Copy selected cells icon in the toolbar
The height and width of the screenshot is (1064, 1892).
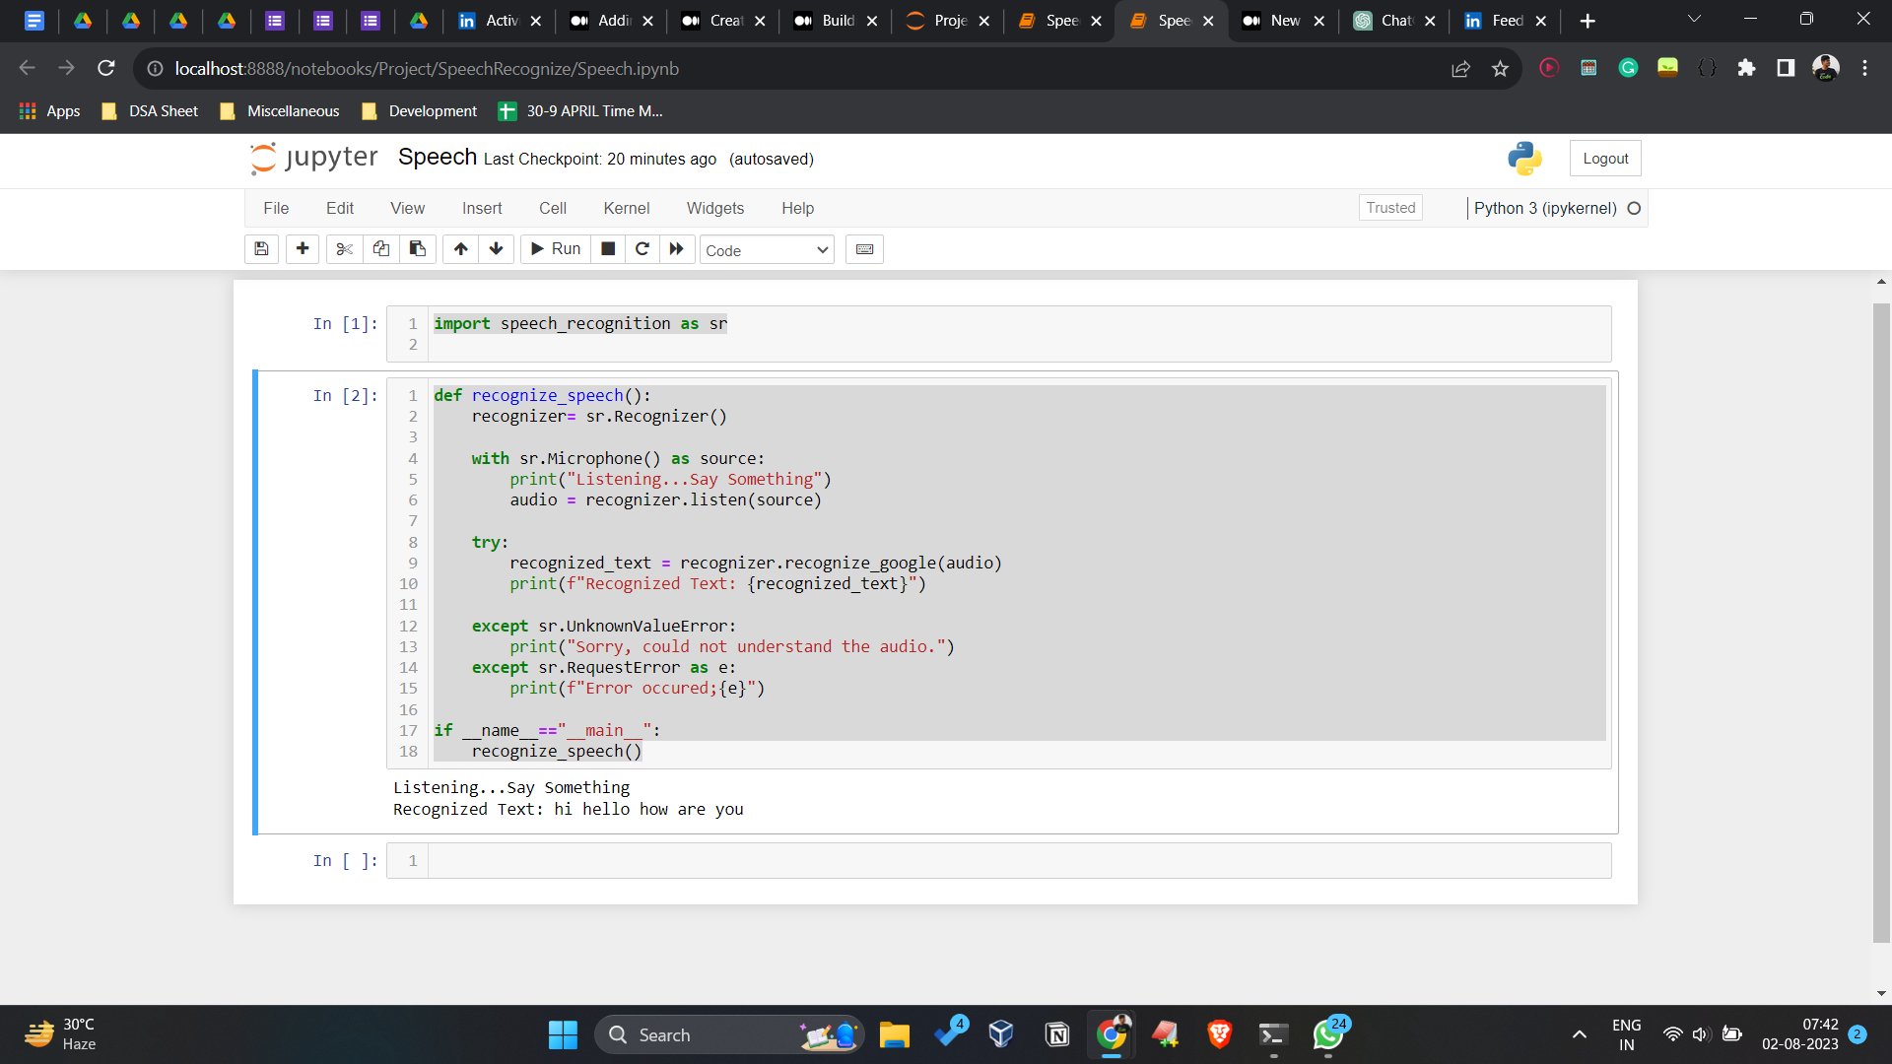tap(381, 249)
